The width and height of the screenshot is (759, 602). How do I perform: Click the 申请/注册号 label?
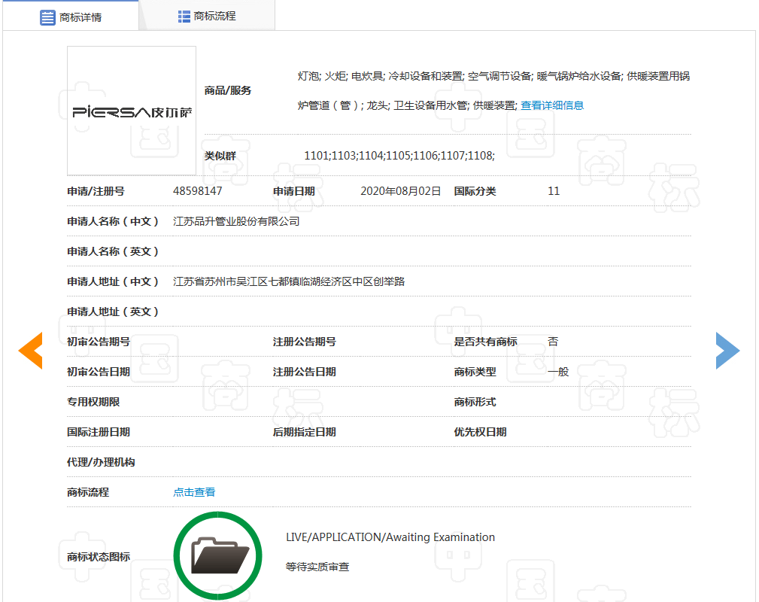pyautogui.click(x=96, y=191)
